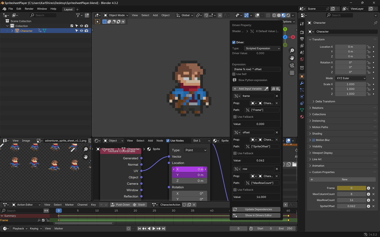Delete the SpriteOffset custom property
Image resolution: width=380 pixels, height=237 pixels.
pyautogui.click(x=373, y=206)
